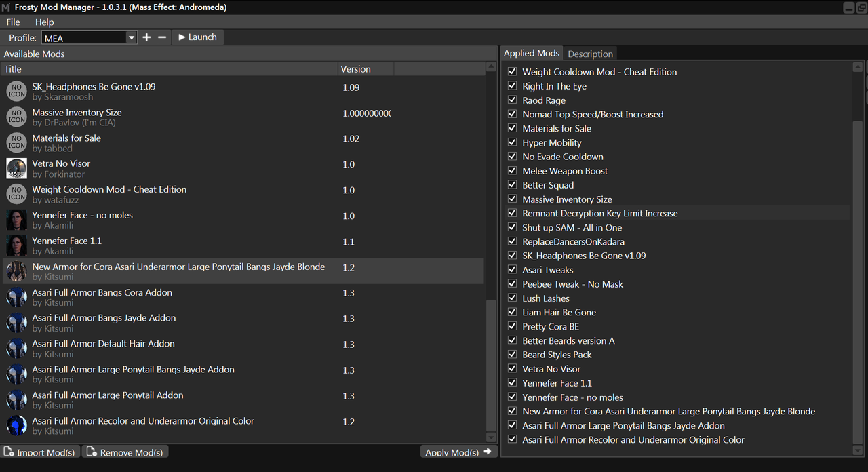Launch the game with the Launch button

[x=197, y=37]
